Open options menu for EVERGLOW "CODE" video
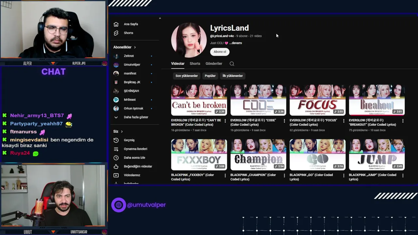418x235 pixels. click(284, 121)
